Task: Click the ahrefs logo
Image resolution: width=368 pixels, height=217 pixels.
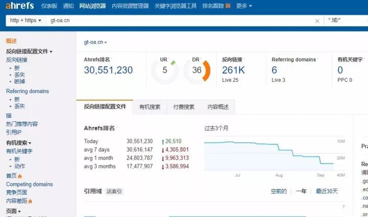Action: (20, 6)
